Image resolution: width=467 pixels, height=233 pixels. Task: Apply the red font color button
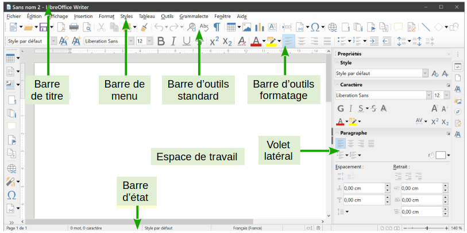click(x=256, y=41)
